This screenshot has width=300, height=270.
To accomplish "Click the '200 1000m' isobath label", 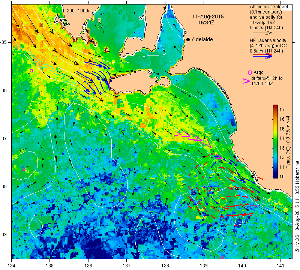I will coord(79,11).
